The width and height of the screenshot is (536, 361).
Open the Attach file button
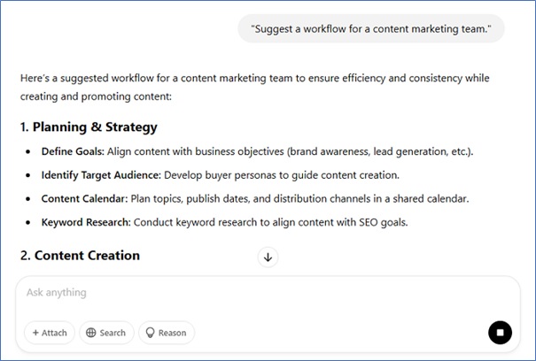click(x=50, y=333)
